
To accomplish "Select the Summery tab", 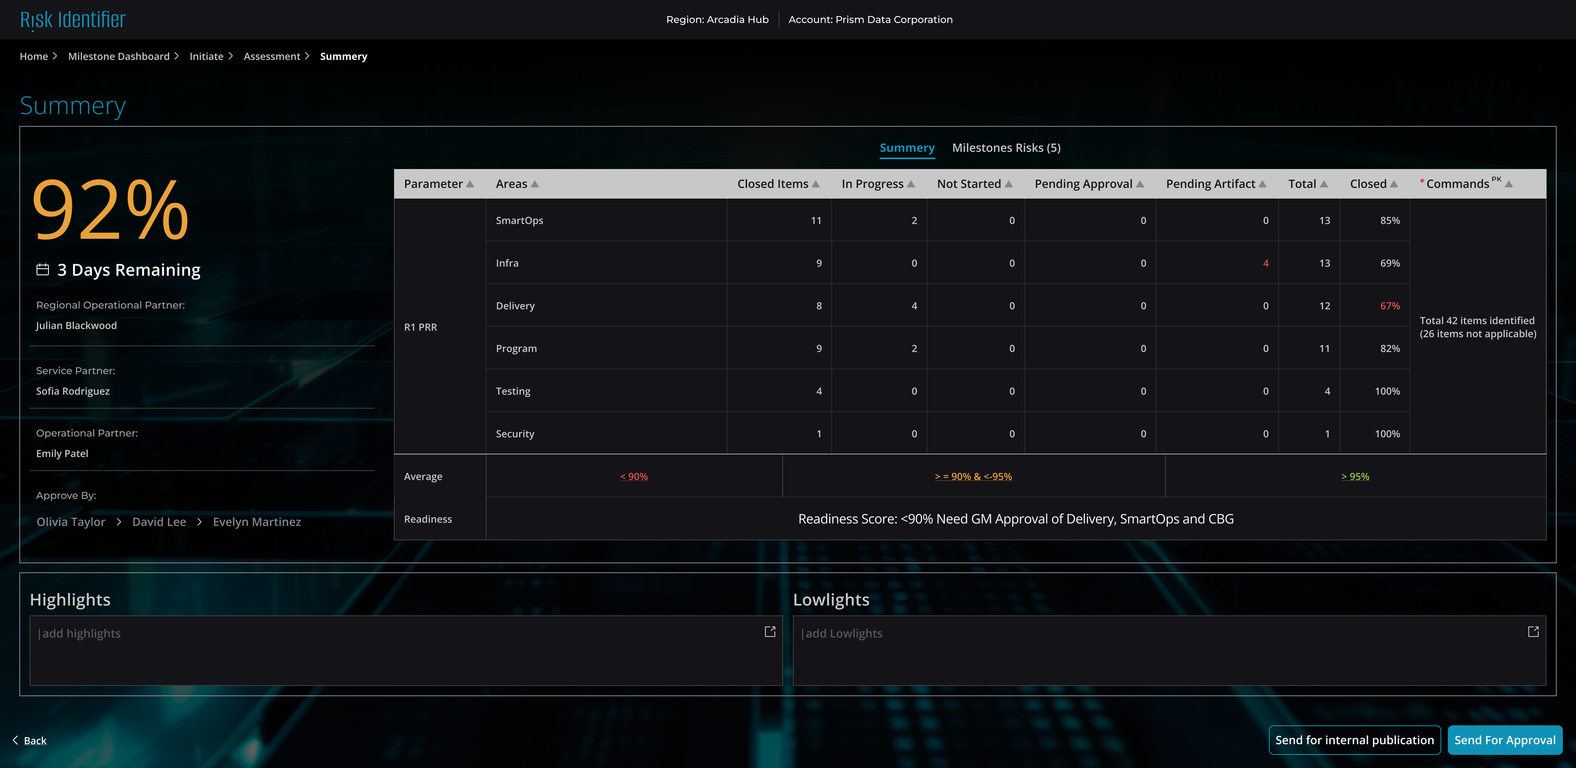I will tap(907, 148).
